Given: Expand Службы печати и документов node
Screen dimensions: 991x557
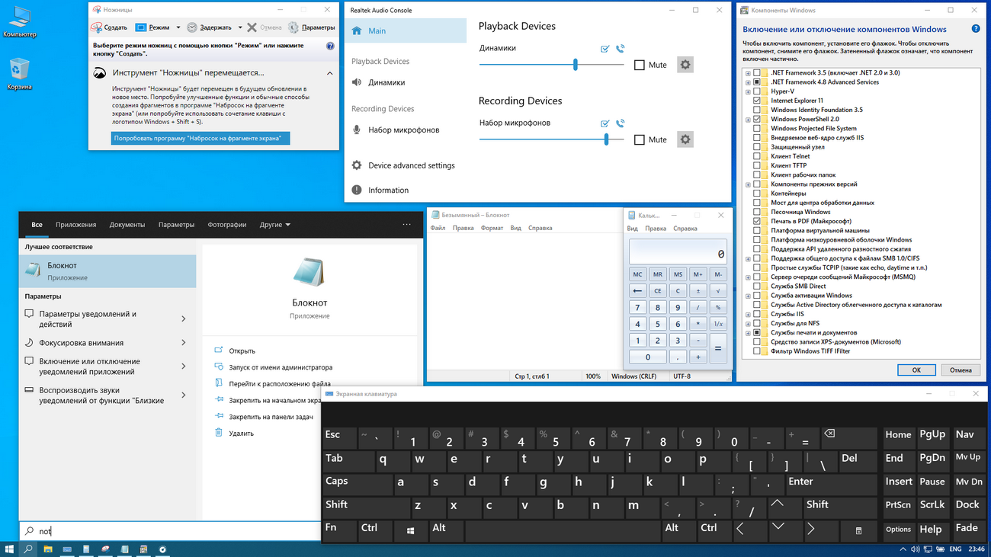Looking at the screenshot, I should (x=748, y=333).
